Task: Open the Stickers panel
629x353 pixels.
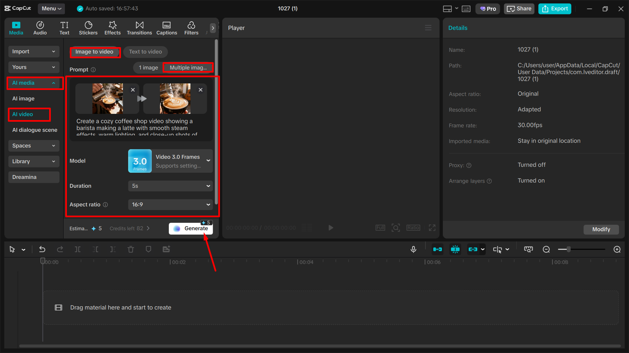Action: 88,28
